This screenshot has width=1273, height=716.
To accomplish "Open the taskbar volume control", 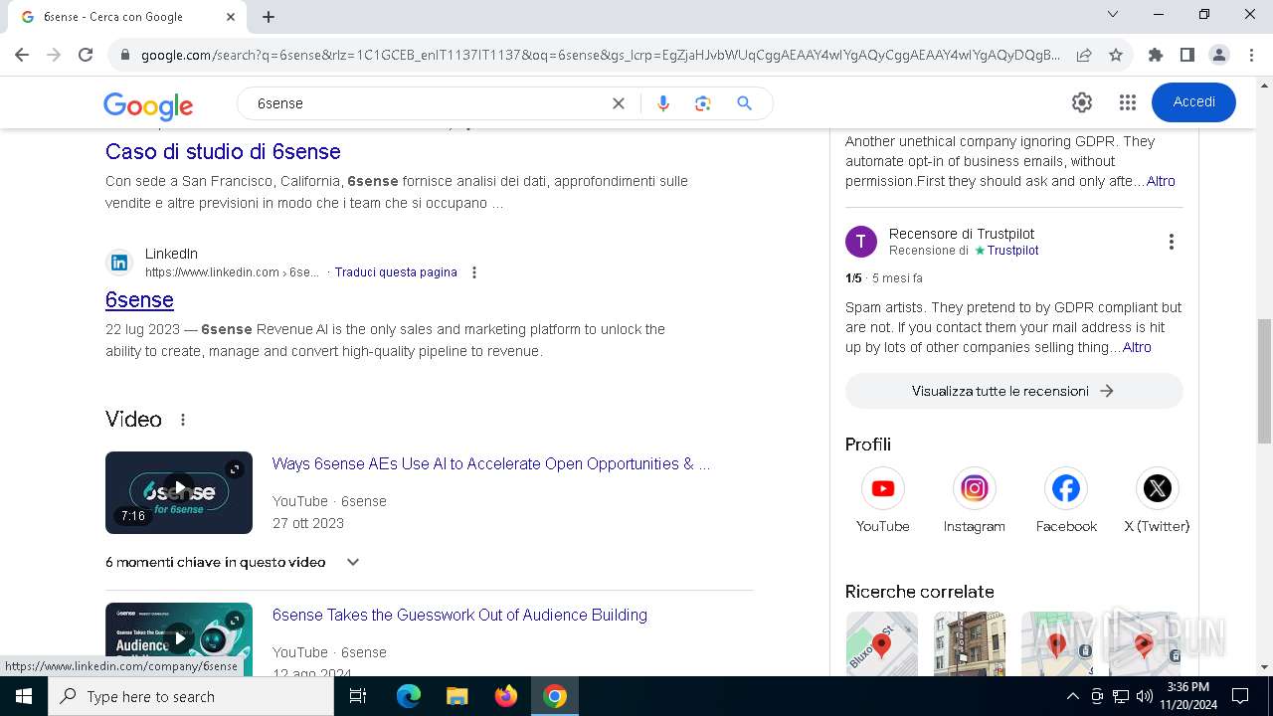I will click(x=1145, y=696).
